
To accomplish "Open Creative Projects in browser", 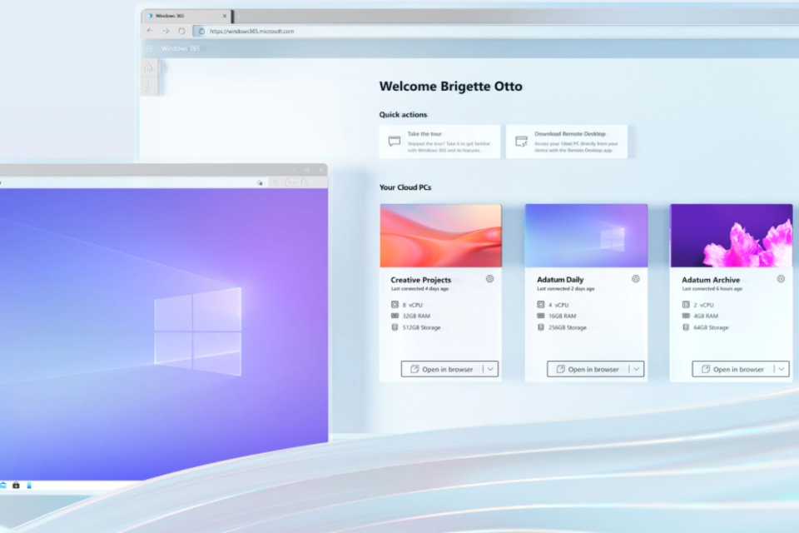I will click(x=442, y=369).
